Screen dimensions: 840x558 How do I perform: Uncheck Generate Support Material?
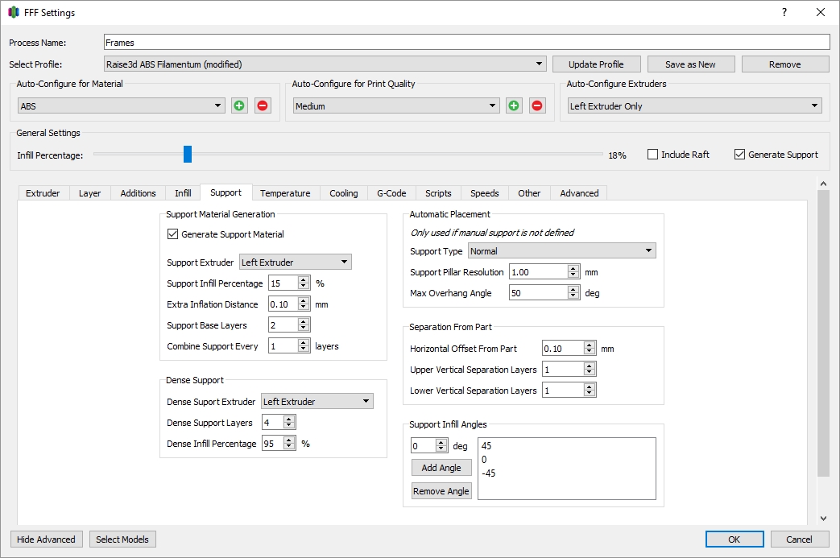click(x=173, y=234)
